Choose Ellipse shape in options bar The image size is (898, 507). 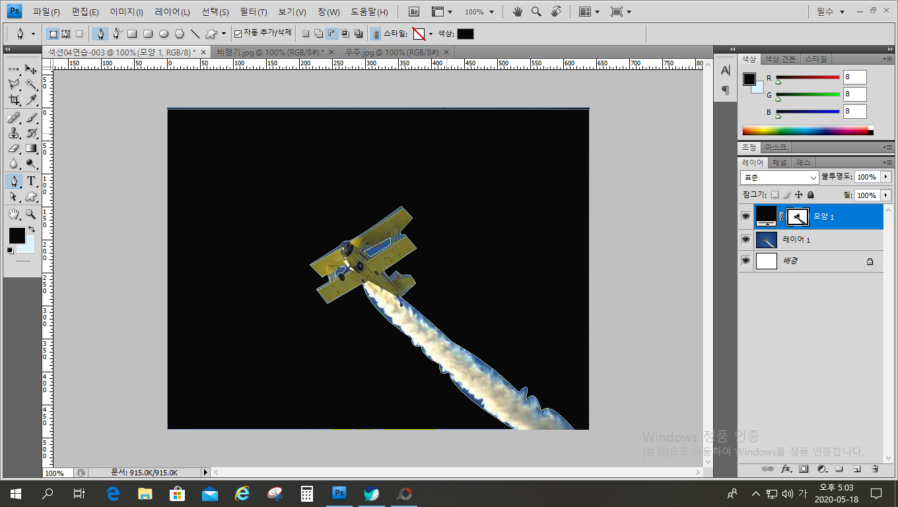pyautogui.click(x=164, y=33)
